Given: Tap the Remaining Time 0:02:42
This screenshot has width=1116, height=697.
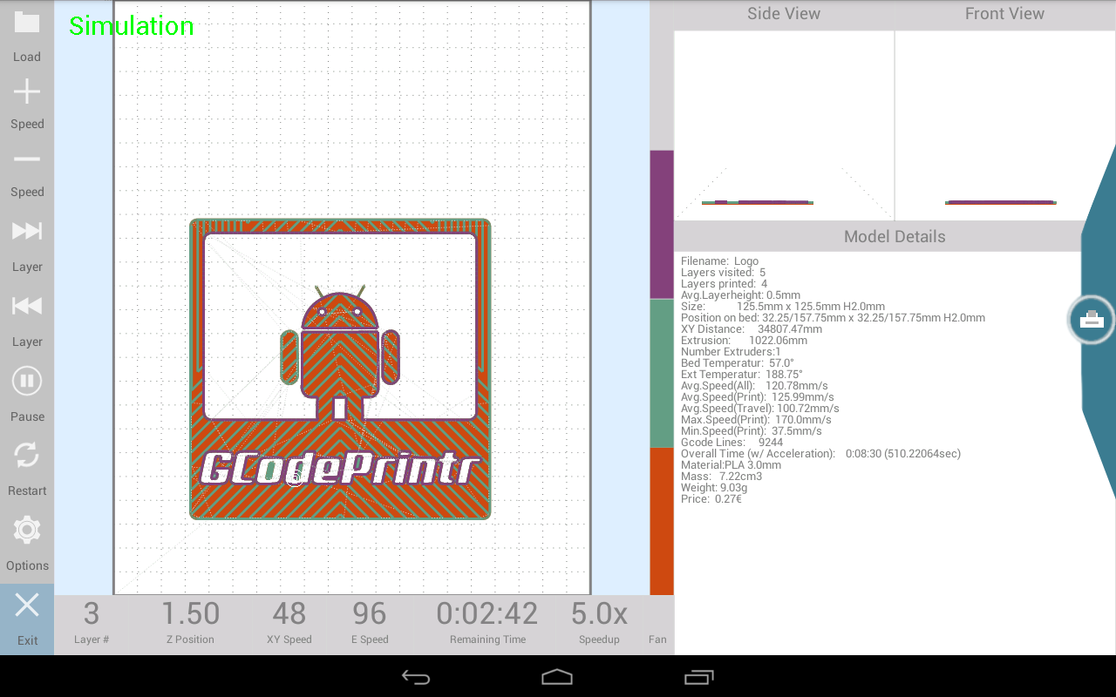Looking at the screenshot, I should (487, 614).
